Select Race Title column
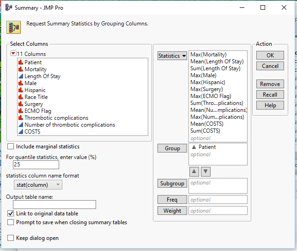This screenshot has height=251, width=297. (x=36, y=97)
